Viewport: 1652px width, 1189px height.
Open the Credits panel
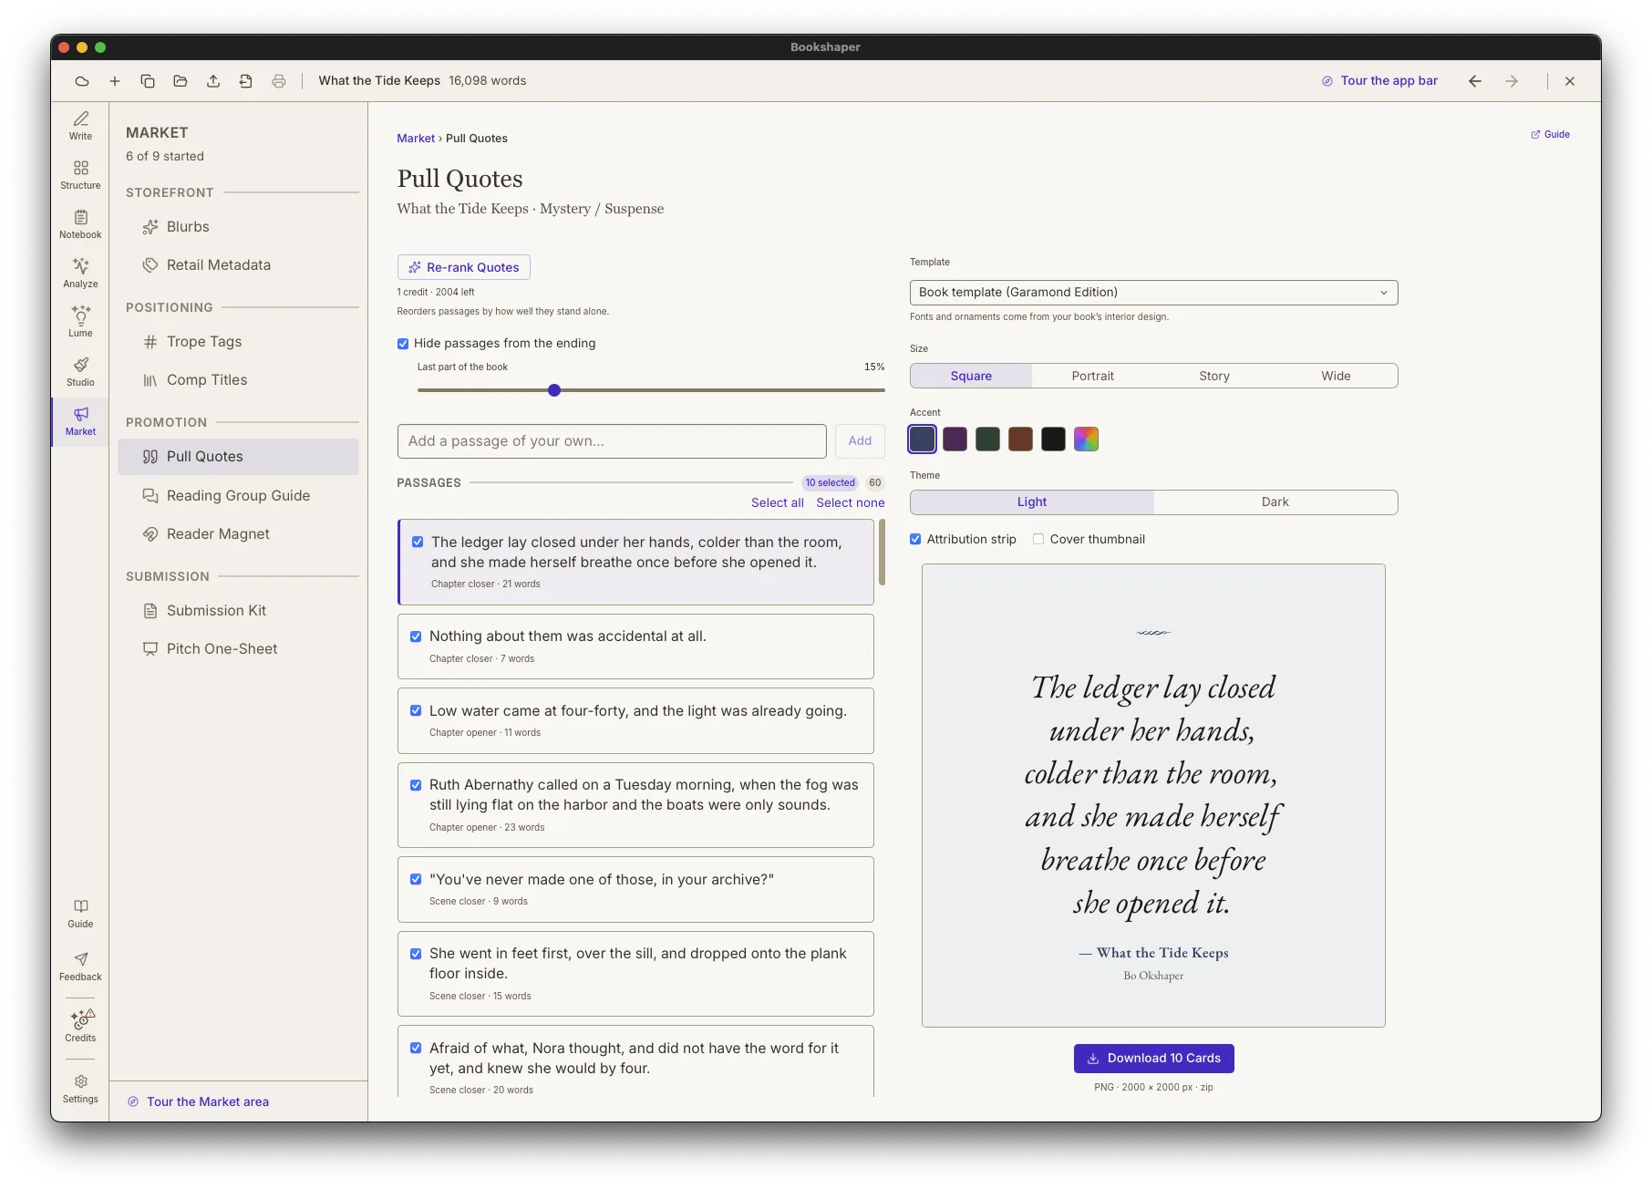(x=80, y=1027)
